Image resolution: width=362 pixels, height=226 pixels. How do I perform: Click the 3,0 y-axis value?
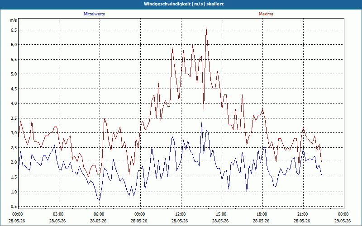(x=14, y=133)
